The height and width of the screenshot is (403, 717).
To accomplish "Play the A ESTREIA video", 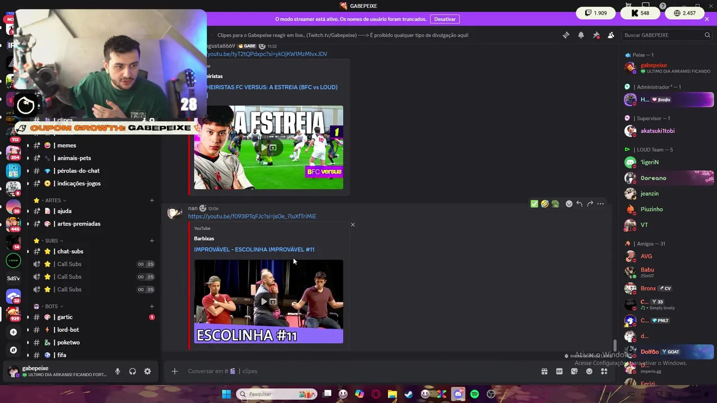I will [264, 148].
